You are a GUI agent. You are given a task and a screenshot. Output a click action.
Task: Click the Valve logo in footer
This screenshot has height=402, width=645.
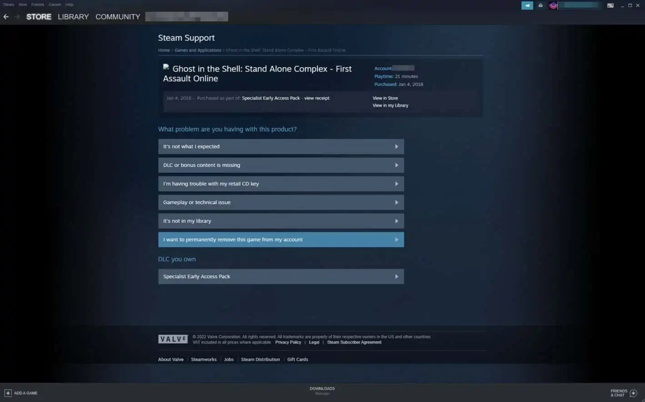(173, 339)
